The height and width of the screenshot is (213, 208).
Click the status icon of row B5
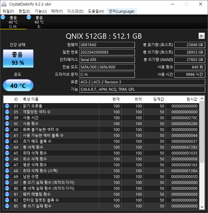pos(7,206)
